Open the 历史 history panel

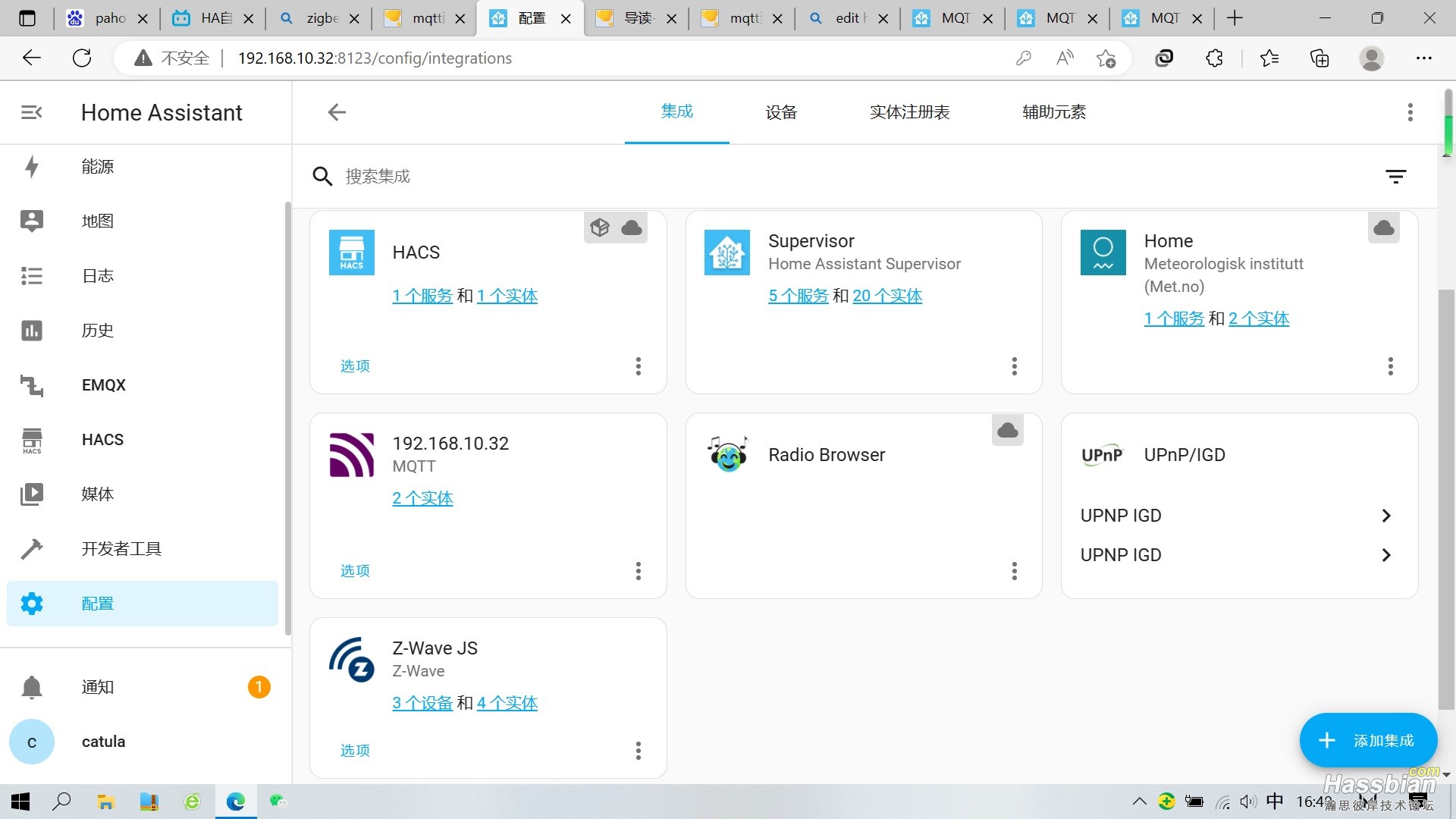(x=143, y=331)
